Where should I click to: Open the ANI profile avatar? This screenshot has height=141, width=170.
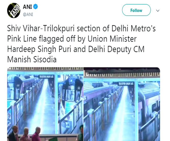(14, 10)
